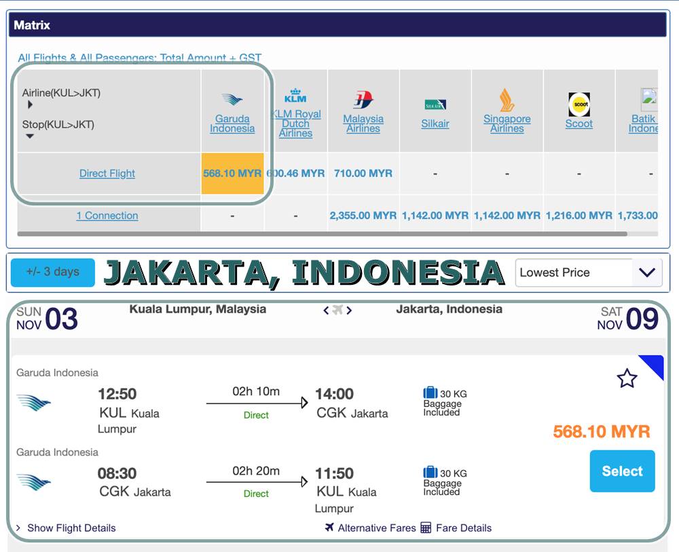Click the Garuda Indonesia logo in matrix
This screenshot has width=679, height=552.
click(232, 100)
